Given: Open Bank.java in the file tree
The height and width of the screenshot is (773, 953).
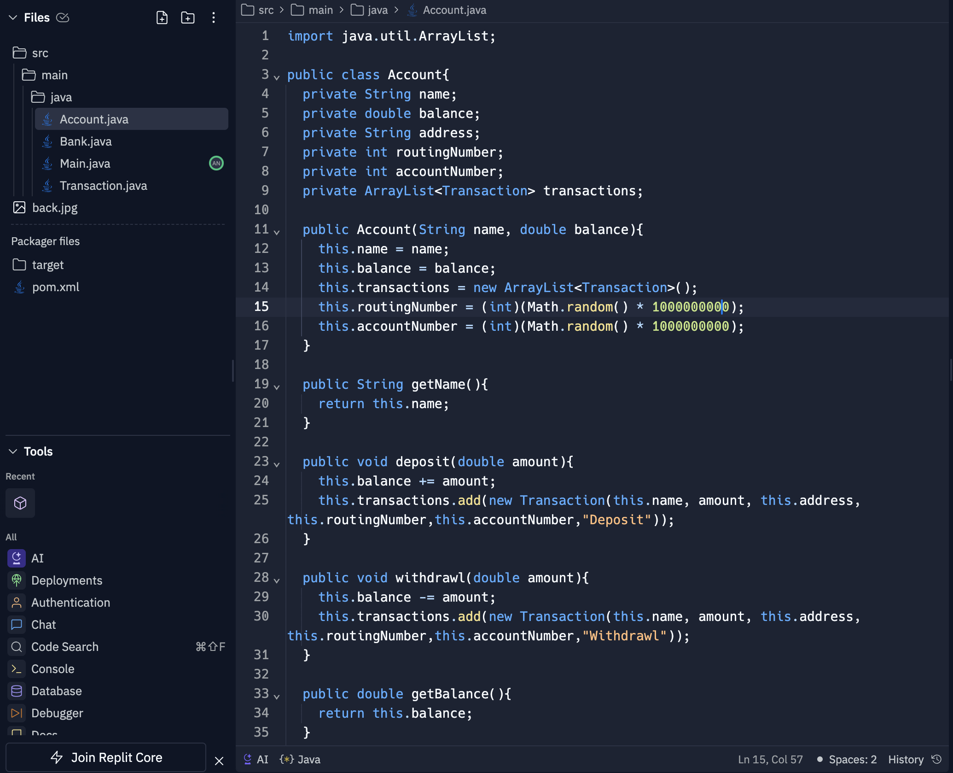Looking at the screenshot, I should [86, 141].
